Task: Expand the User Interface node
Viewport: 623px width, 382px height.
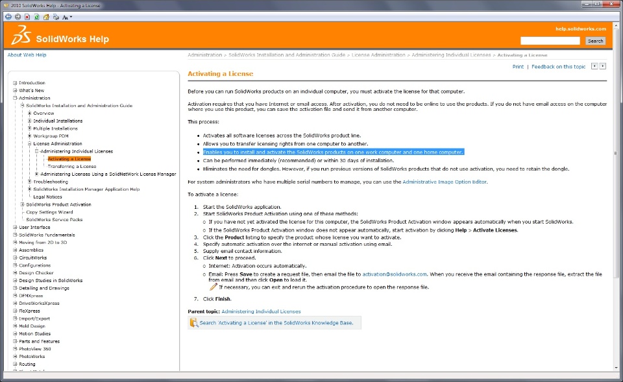Action: click(x=15, y=227)
